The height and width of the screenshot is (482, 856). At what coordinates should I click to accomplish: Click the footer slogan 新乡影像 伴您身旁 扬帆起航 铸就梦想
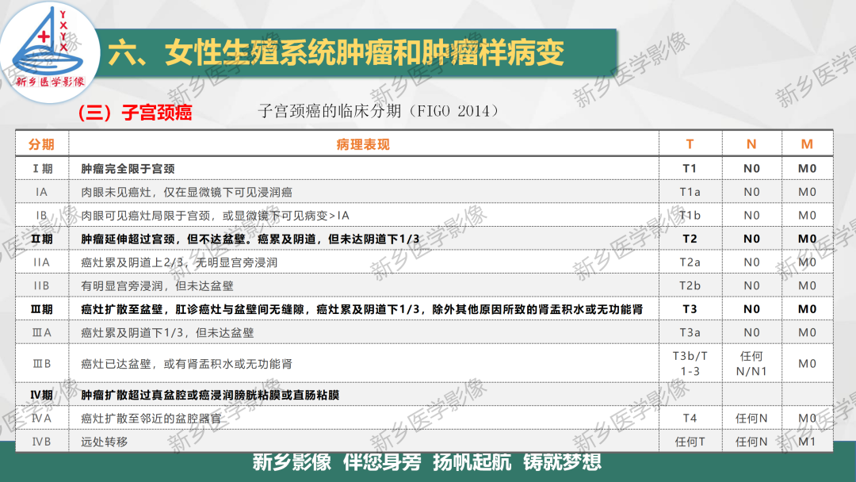(427, 462)
